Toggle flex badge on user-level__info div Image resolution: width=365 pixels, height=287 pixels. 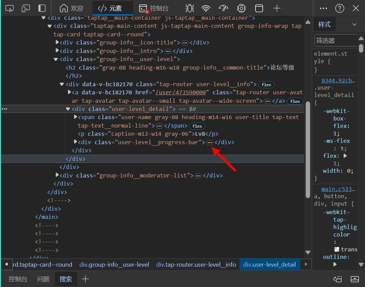pyautogui.click(x=266, y=84)
